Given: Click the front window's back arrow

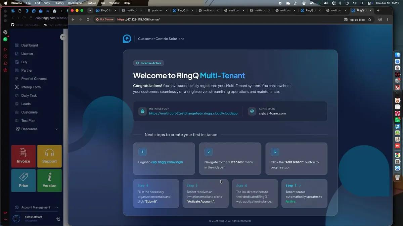Looking at the screenshot, I should [x=73, y=19].
